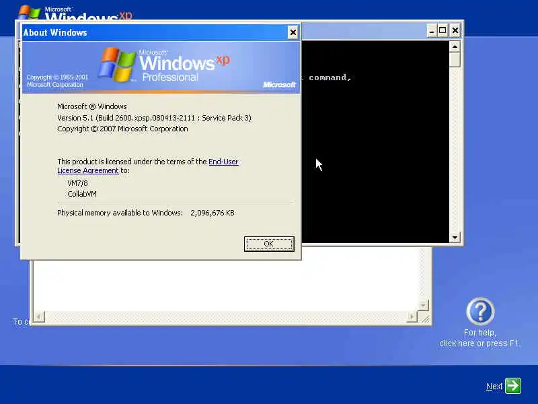
Task: Click the 'VM7/8' licensee name
Action: (x=77, y=183)
